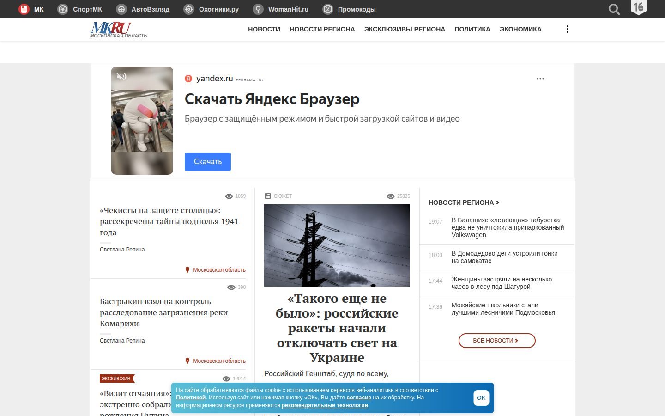This screenshot has width=665, height=416.
Task: Accept cookies with OK button
Action: tap(481, 398)
